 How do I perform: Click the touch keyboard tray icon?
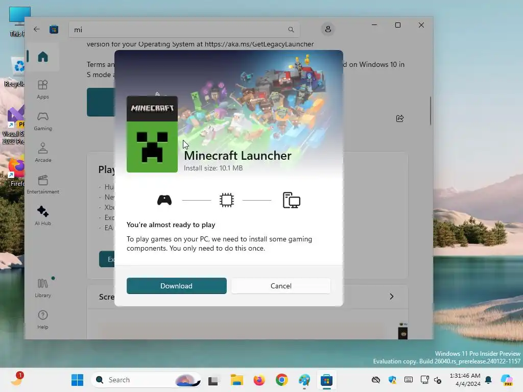click(409, 380)
